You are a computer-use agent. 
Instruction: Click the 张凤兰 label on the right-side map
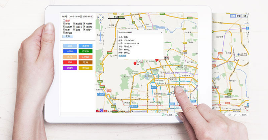(x=215, y=87)
